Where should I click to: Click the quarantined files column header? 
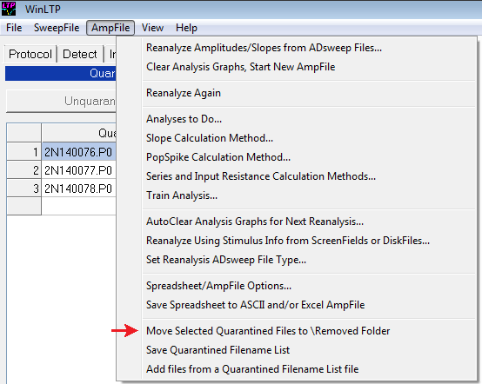(79, 133)
